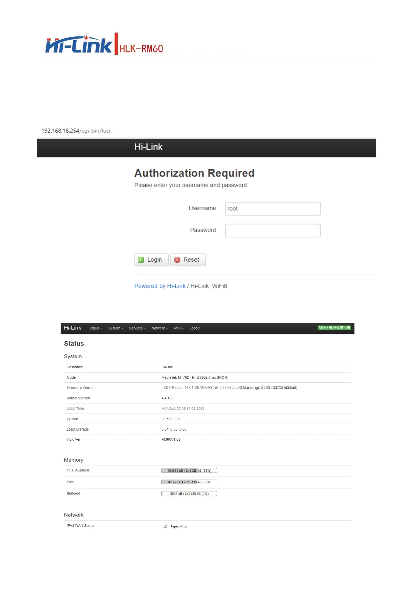
Task: Select the Uptime value 0h 59m 39s
Action: point(171,419)
